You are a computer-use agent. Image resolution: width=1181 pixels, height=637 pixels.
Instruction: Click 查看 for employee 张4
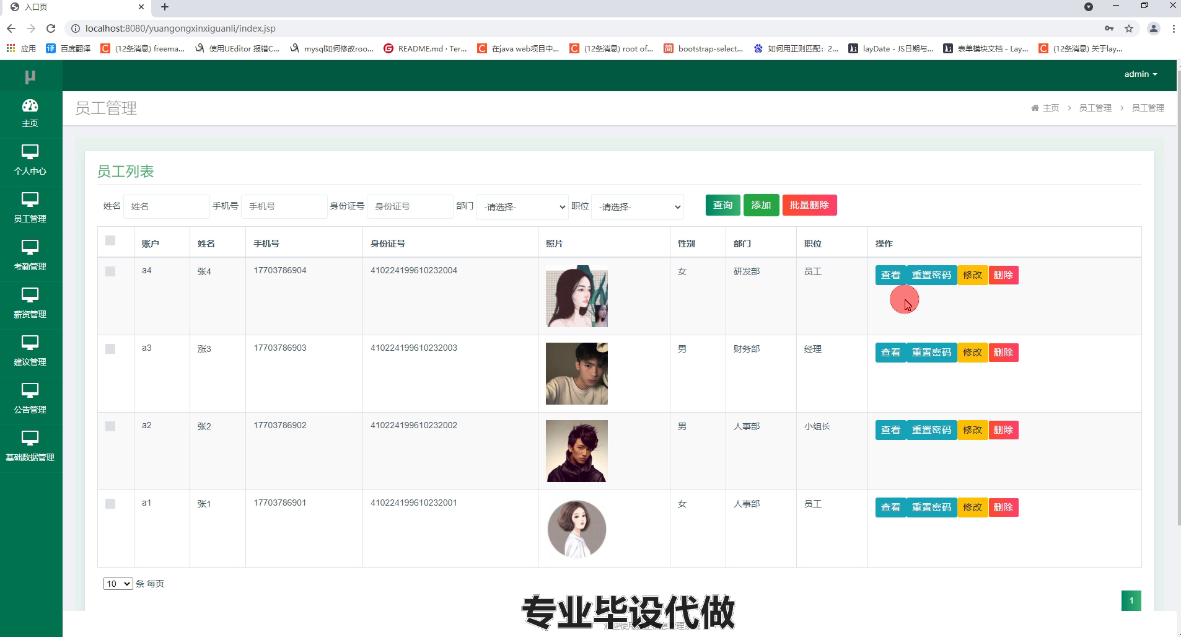(890, 275)
